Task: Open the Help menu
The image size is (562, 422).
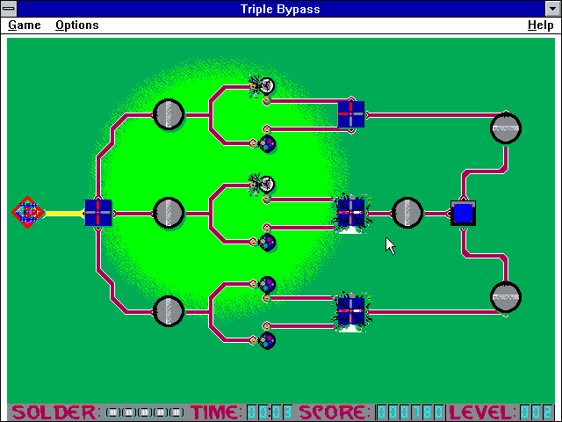Action: pos(541,25)
